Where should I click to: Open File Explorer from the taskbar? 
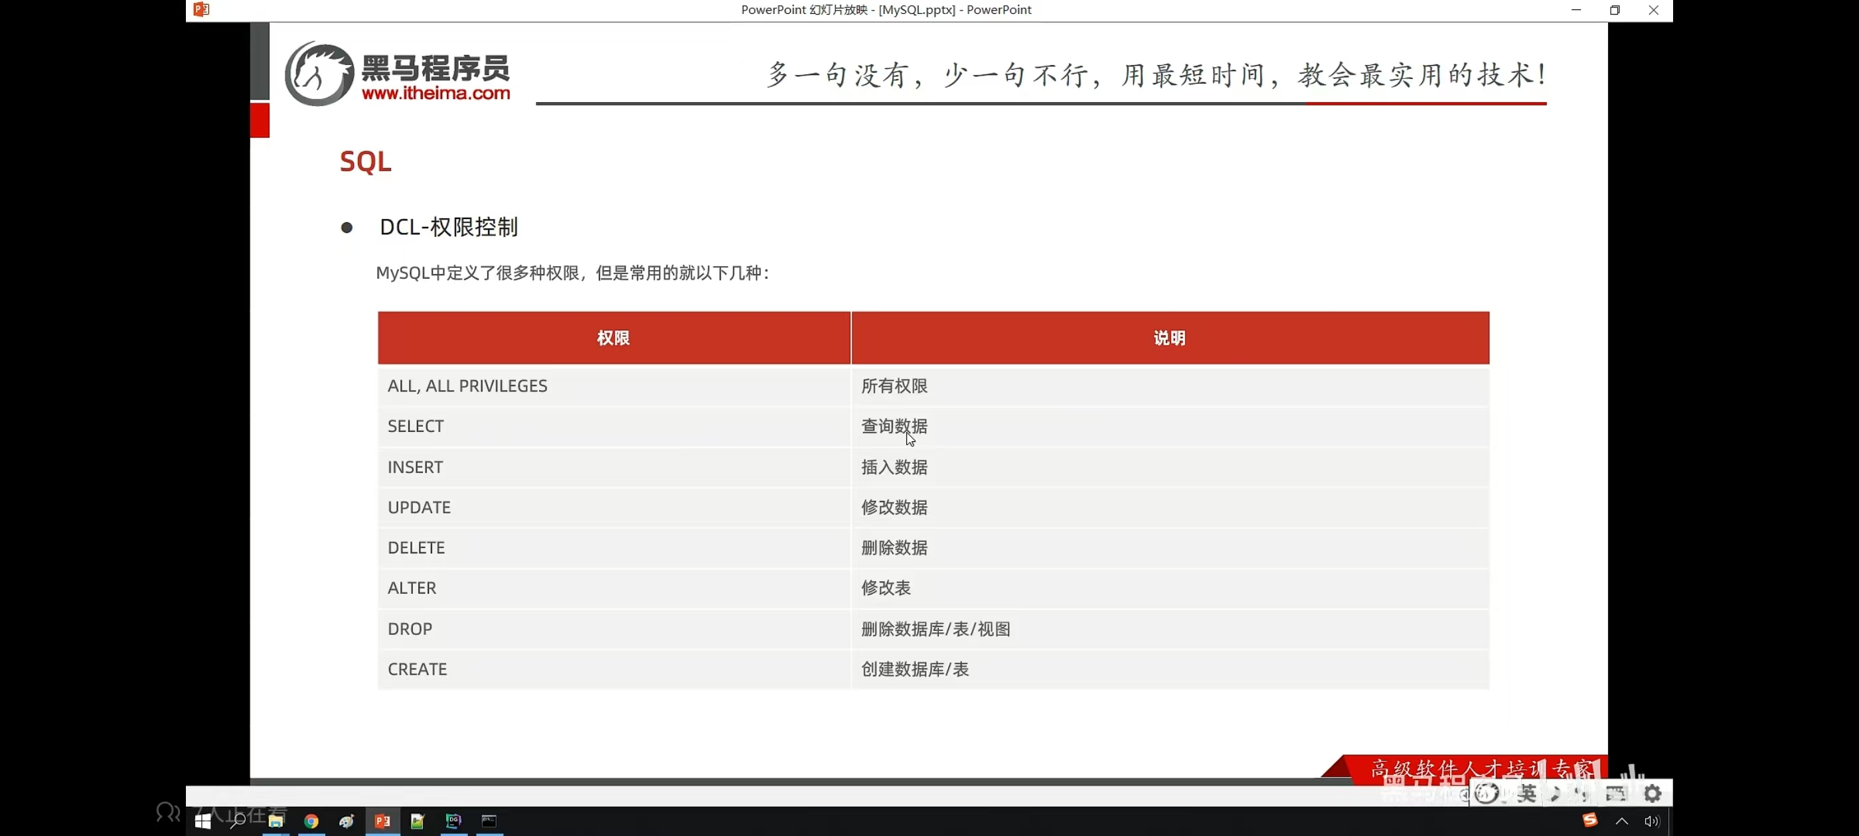[x=276, y=821]
